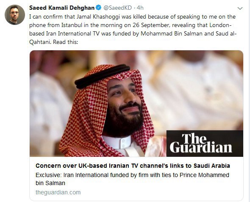Click The Guardian logo on the card
250x202 pixels.
(205, 143)
